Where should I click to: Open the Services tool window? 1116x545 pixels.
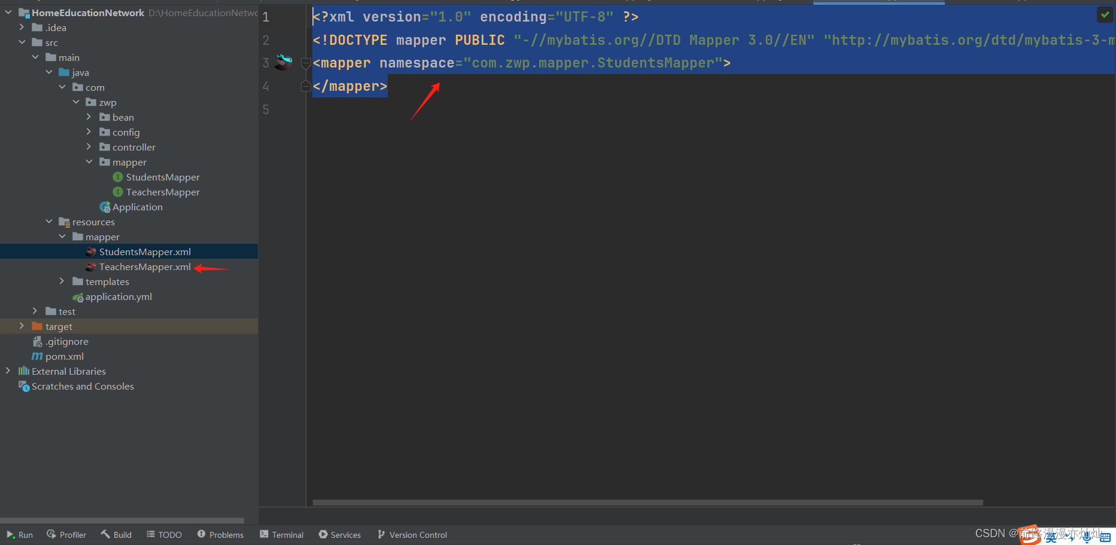(x=340, y=535)
